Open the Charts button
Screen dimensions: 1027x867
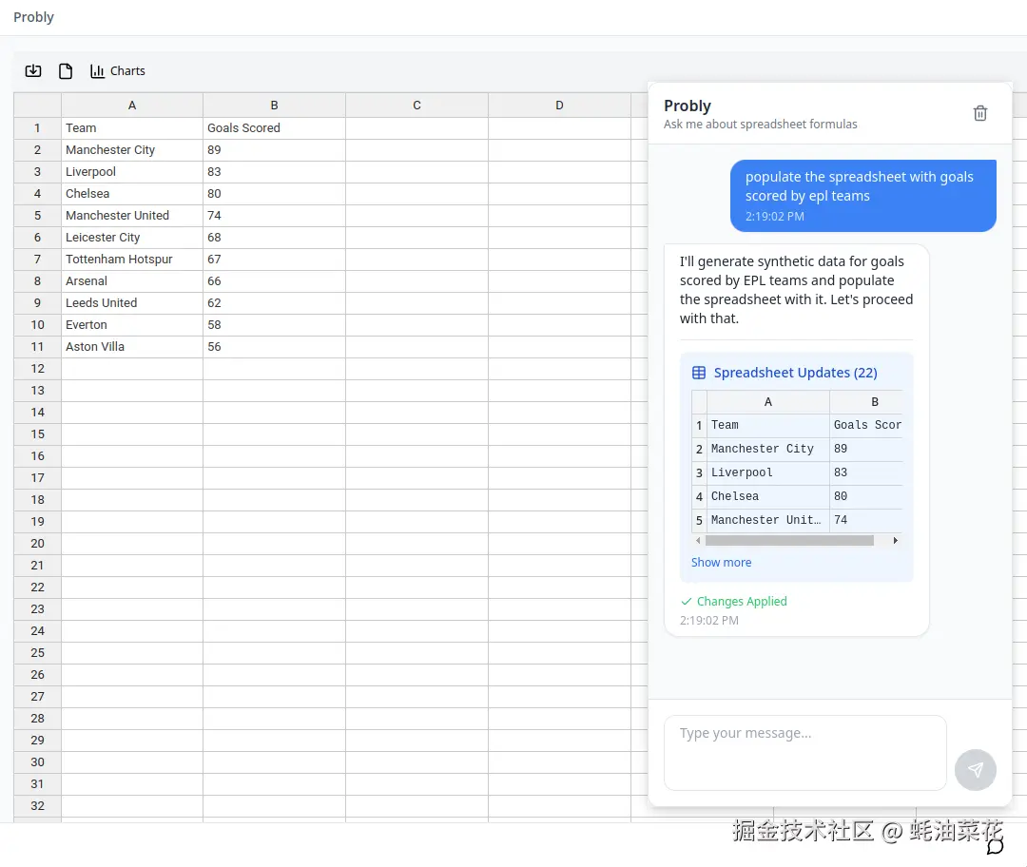(x=118, y=70)
